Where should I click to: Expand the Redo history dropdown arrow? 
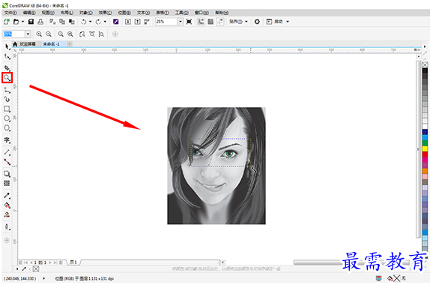tap(105, 22)
